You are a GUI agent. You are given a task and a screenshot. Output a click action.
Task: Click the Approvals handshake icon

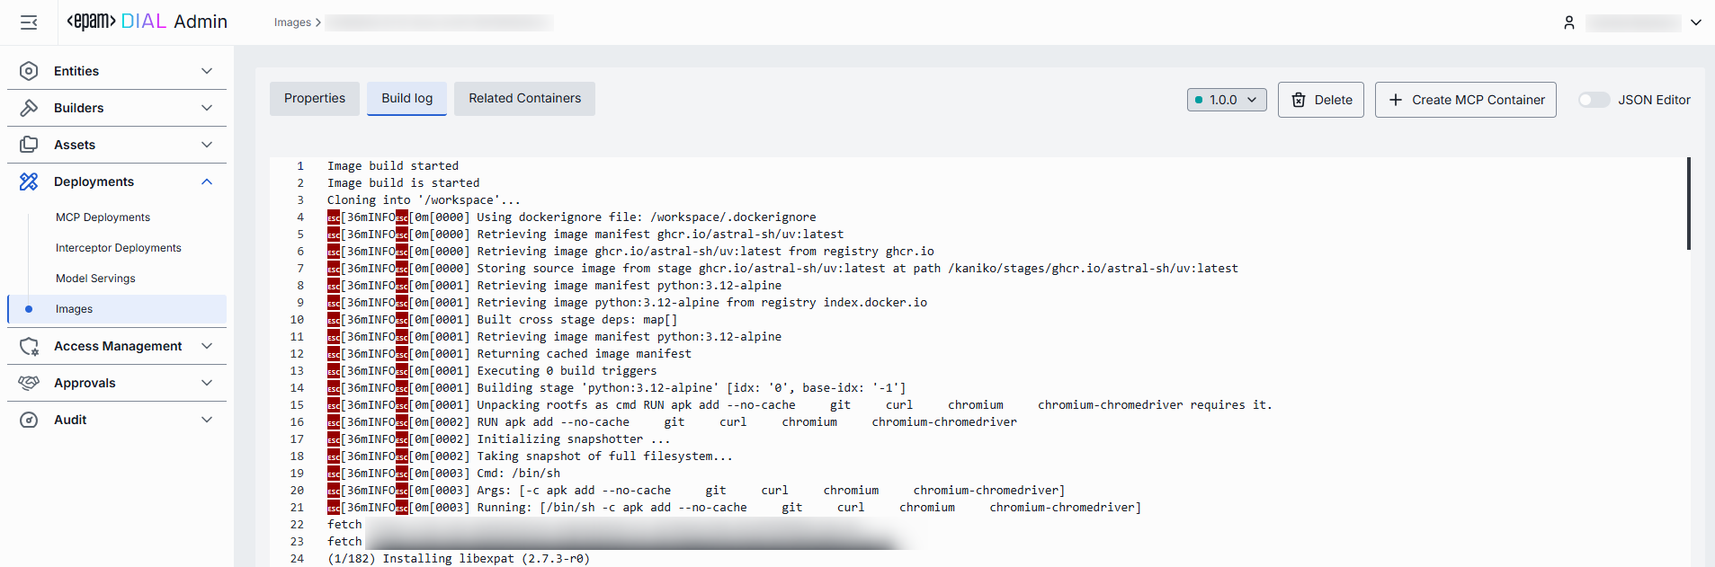click(x=29, y=383)
